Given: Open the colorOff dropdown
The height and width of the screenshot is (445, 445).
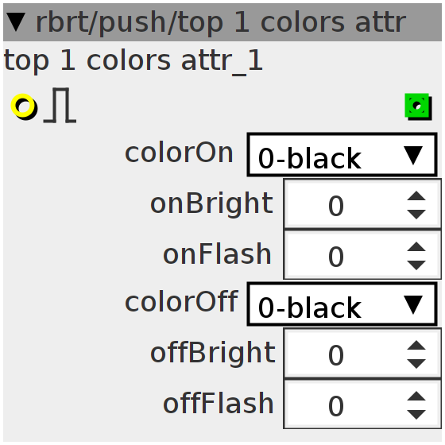Looking at the screenshot, I should [x=342, y=304].
